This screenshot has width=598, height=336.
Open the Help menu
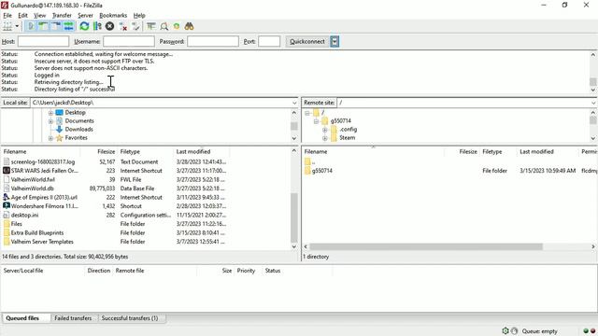point(139,15)
